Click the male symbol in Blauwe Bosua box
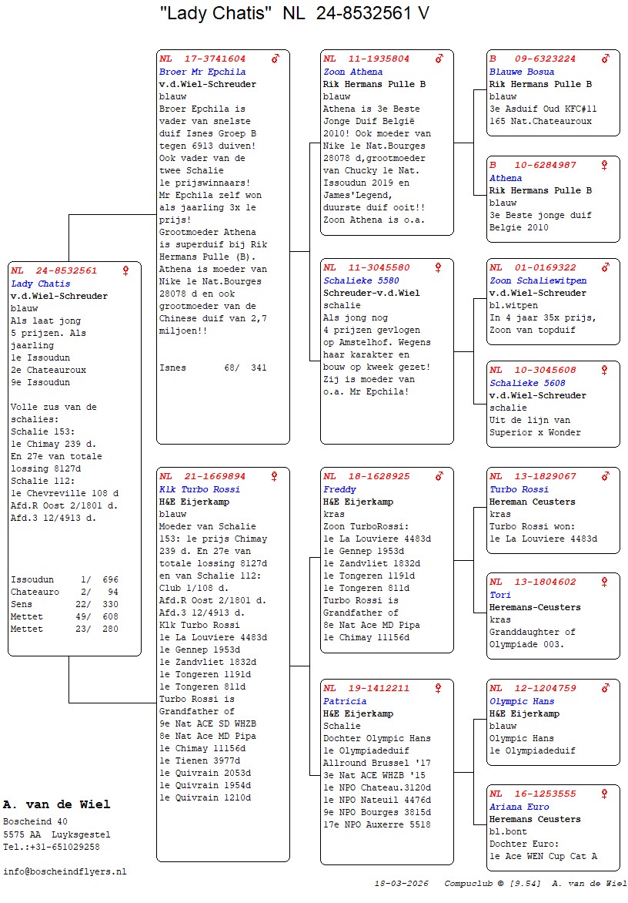The image size is (628, 903). 606,59
